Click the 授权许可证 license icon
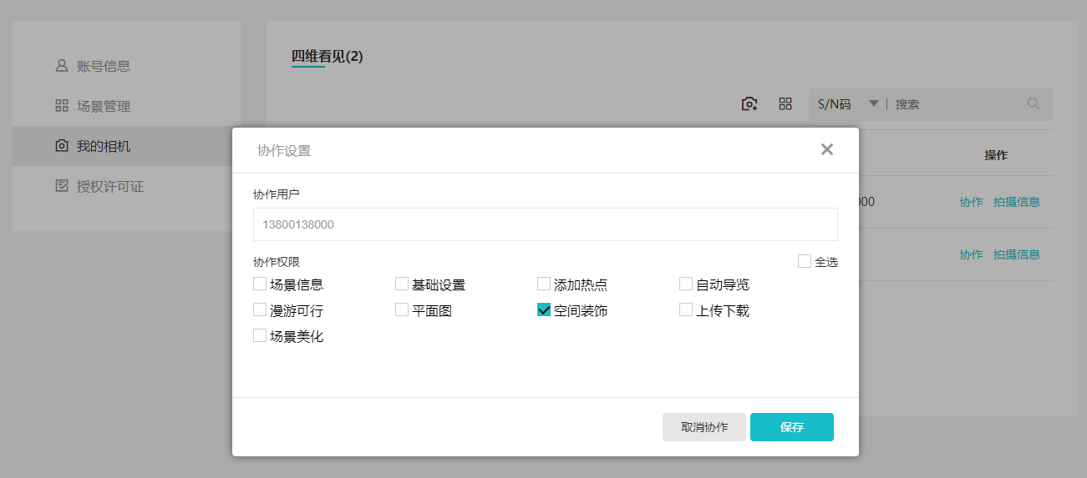The image size is (1087, 478). pyautogui.click(x=61, y=186)
